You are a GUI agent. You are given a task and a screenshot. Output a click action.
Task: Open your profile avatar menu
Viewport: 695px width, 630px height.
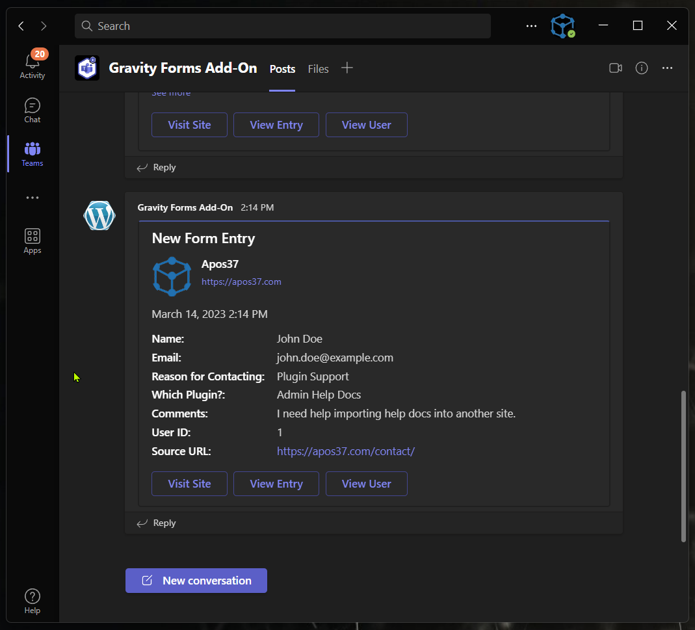pos(562,26)
